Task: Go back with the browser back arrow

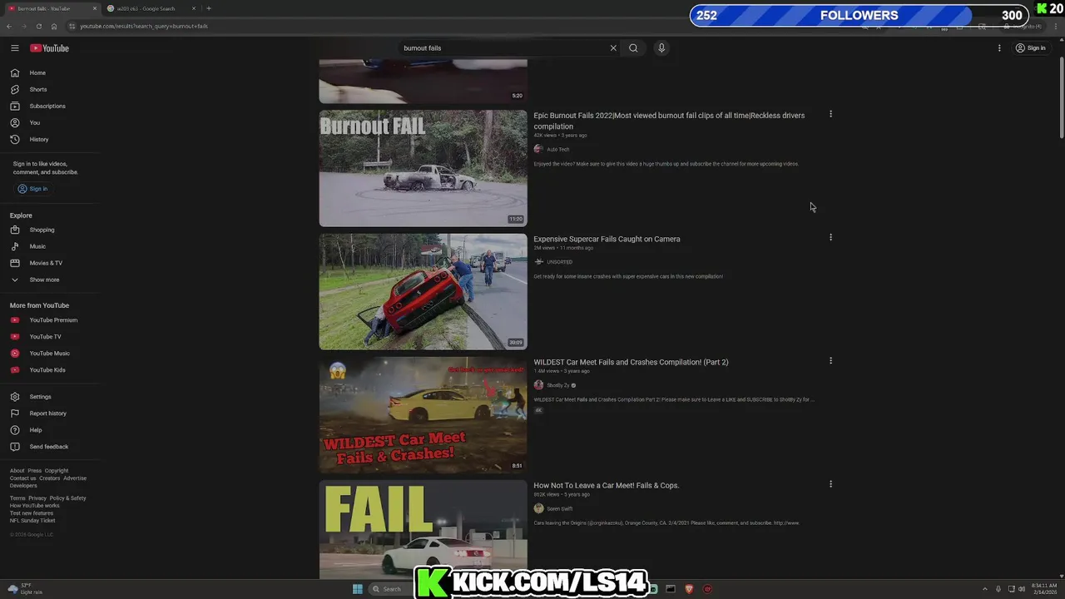Action: (x=9, y=26)
